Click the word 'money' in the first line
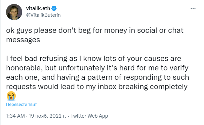204x125 pixels. [116, 31]
